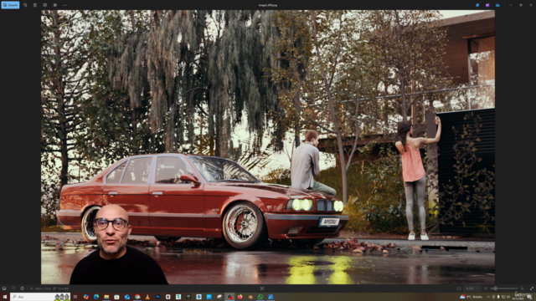Launch Copilot from the taskbar

(85, 297)
